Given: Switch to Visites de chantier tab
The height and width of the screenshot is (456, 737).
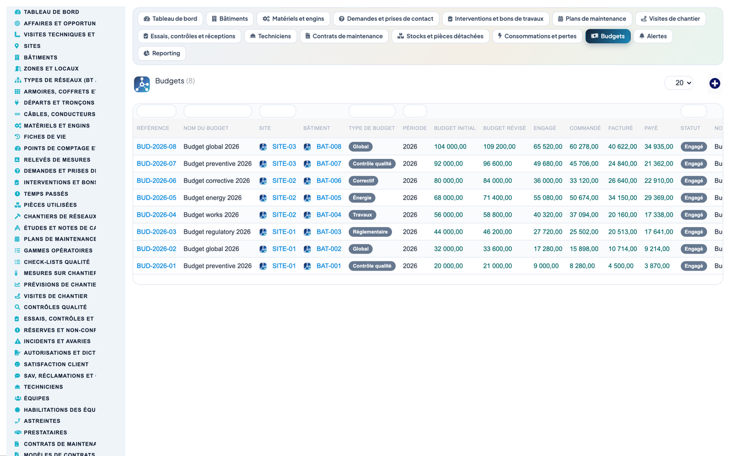Looking at the screenshot, I should point(670,19).
